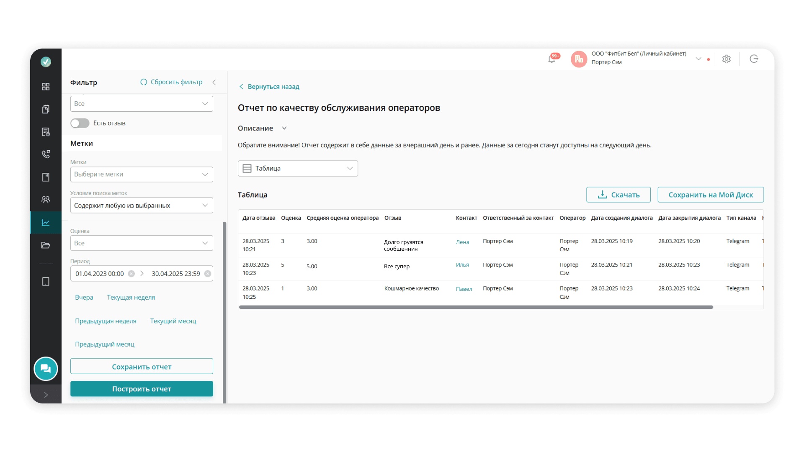The image size is (804, 452).
Task: Open the chat bubble widget
Action: pyautogui.click(x=46, y=369)
